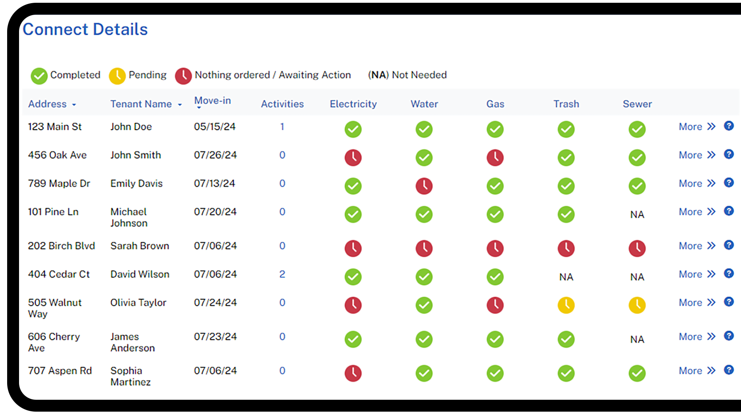
Task: Click Electricity completed icon for 123 Main St
Action: 353,129
